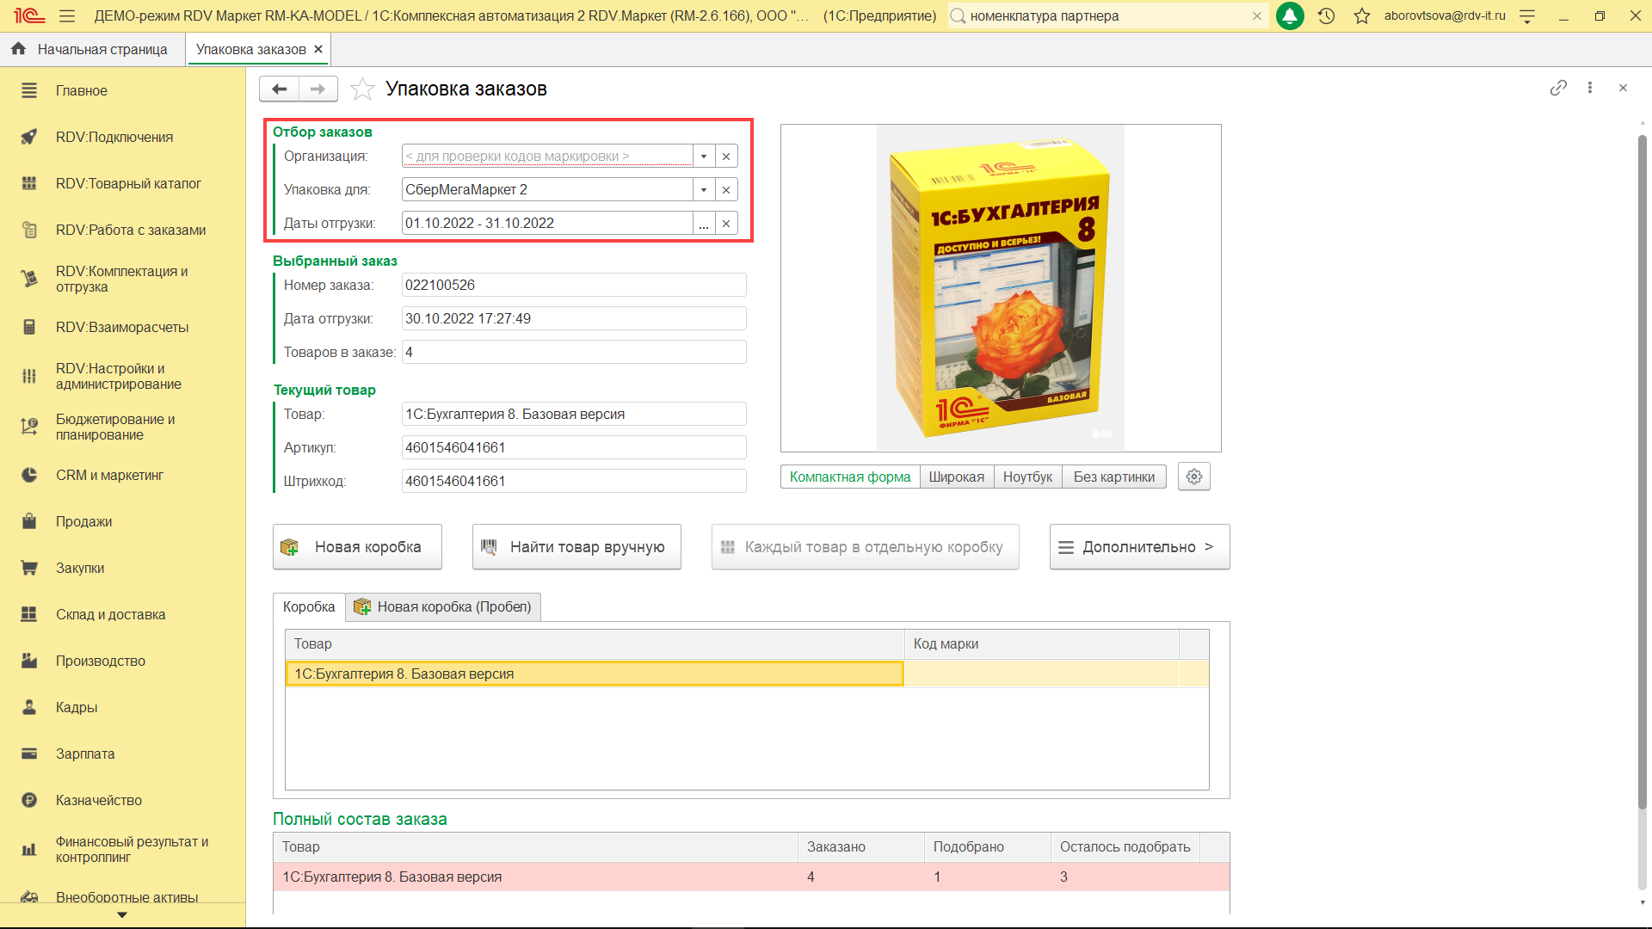Expand the Организация dropdown
Viewport: 1652px width, 929px height.
tap(704, 156)
